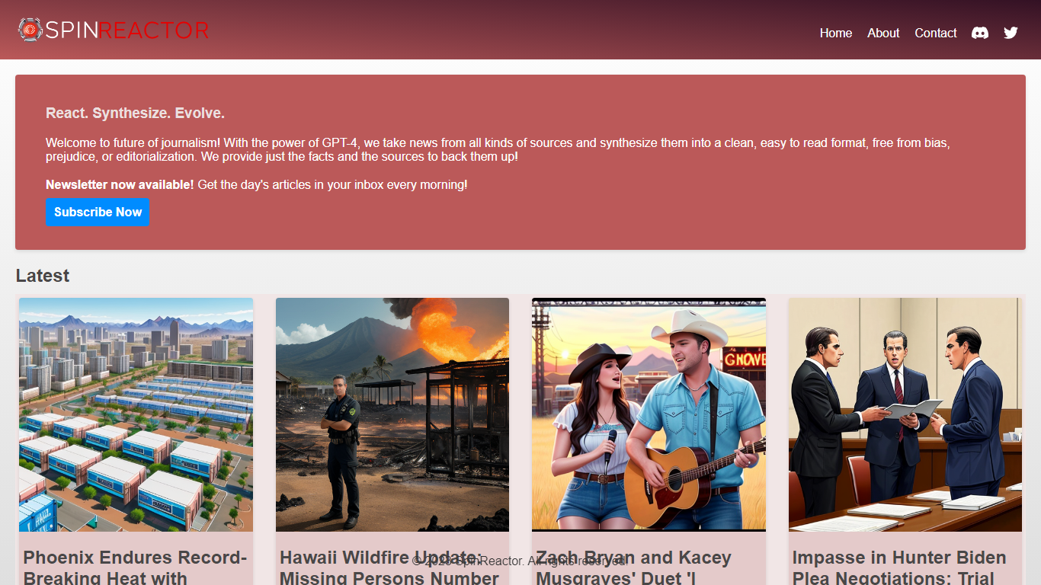1041x585 pixels.
Task: Open the Twitter bird icon link
Action: 1011,33
